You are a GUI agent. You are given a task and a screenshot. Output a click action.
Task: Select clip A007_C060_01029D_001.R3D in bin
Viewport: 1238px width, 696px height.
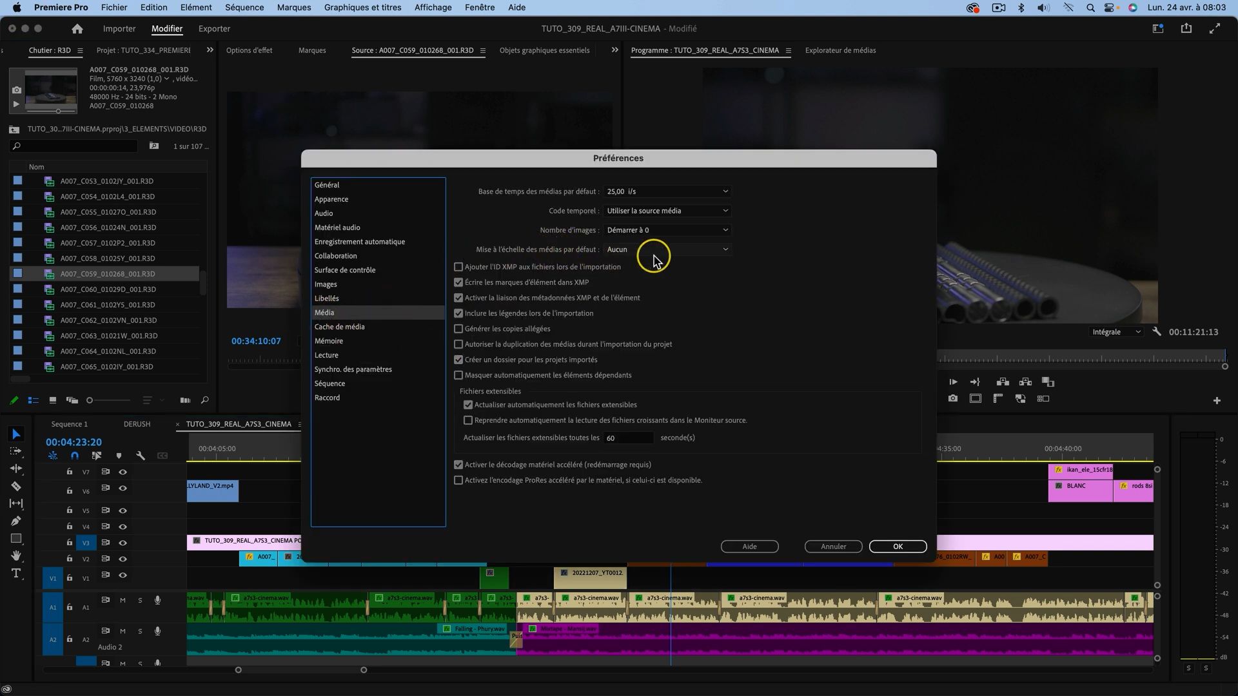click(x=107, y=289)
